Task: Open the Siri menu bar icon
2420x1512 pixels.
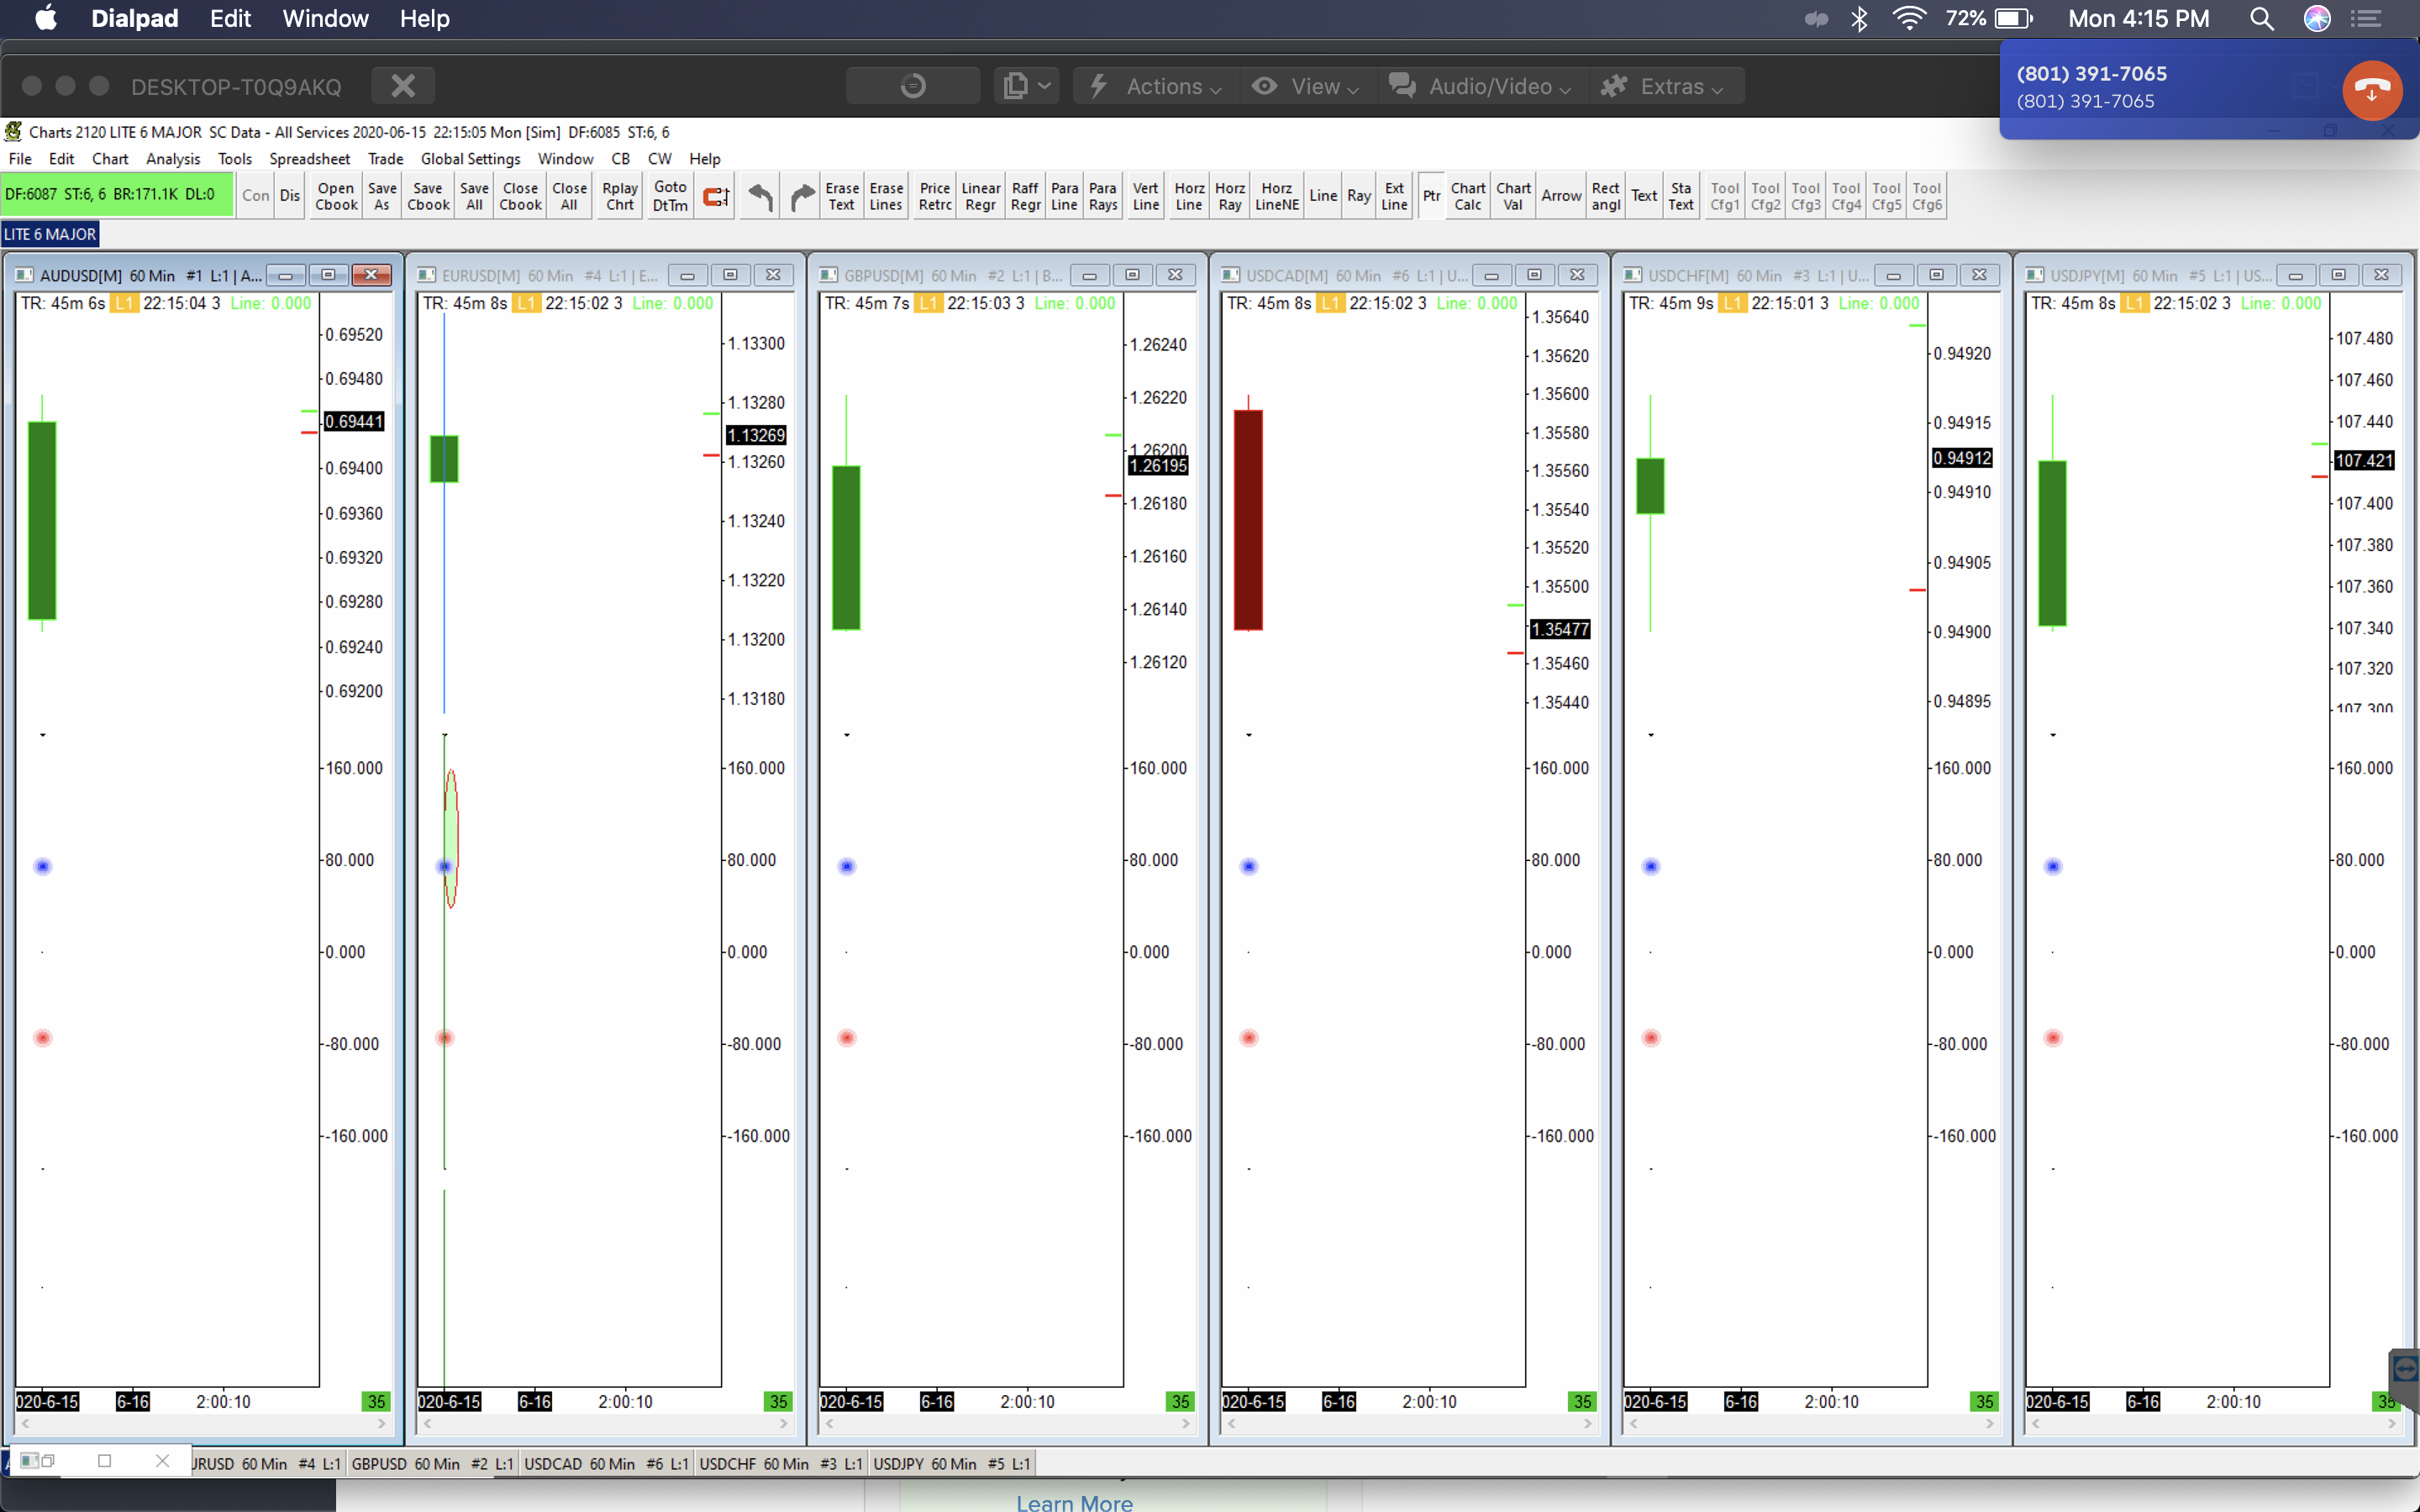Action: [x=2317, y=19]
